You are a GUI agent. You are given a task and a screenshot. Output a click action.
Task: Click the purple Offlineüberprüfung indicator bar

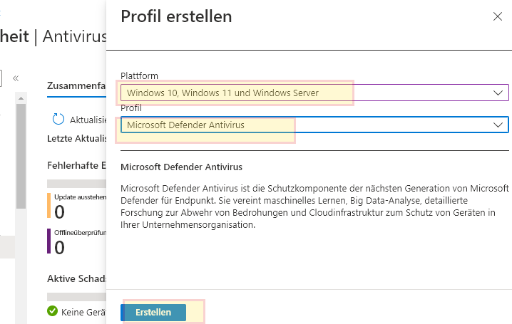[x=48, y=241]
